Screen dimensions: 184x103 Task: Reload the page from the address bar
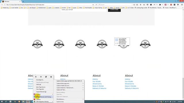(x=96, y=5)
